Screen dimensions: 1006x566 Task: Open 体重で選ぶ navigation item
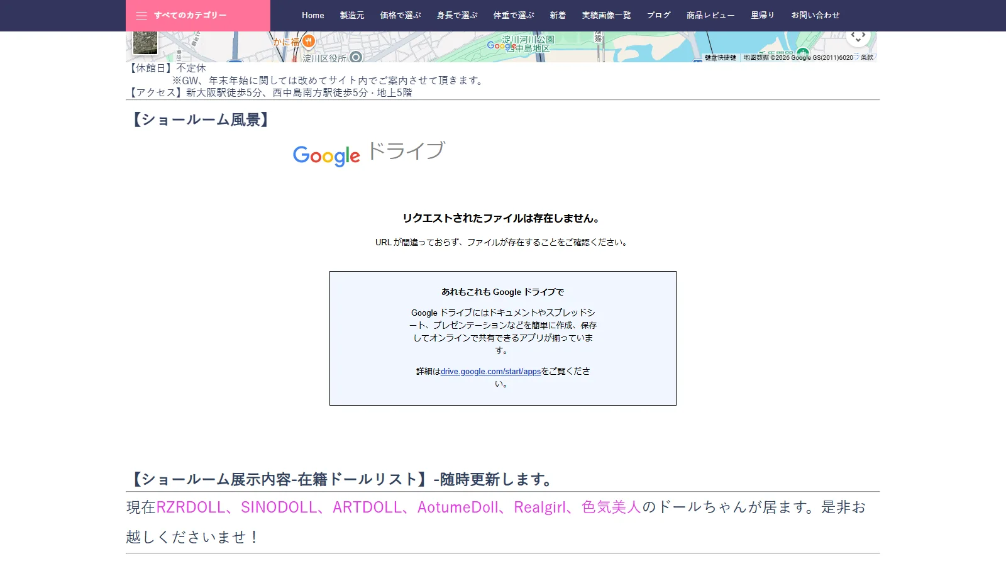pos(514,16)
